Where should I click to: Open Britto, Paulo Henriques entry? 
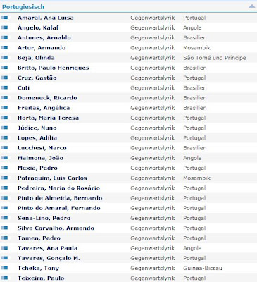(x=54, y=68)
